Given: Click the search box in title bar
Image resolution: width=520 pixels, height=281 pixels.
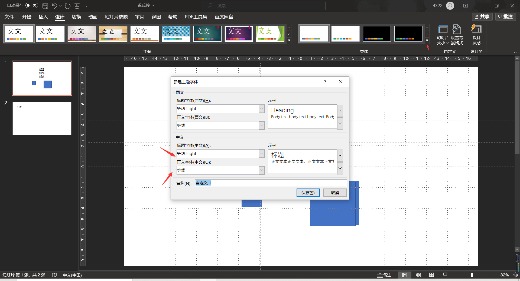Looking at the screenshot, I should pos(263,6).
